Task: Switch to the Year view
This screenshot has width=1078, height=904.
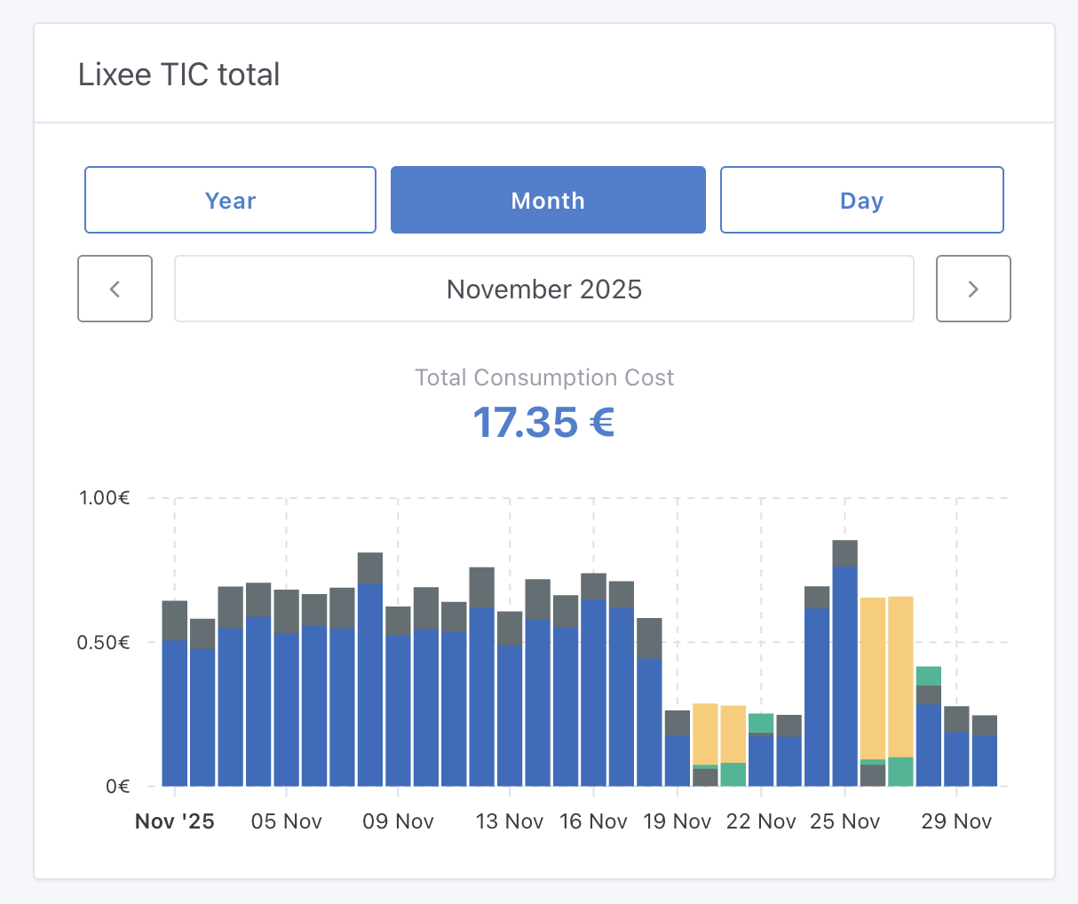Action: tap(230, 200)
